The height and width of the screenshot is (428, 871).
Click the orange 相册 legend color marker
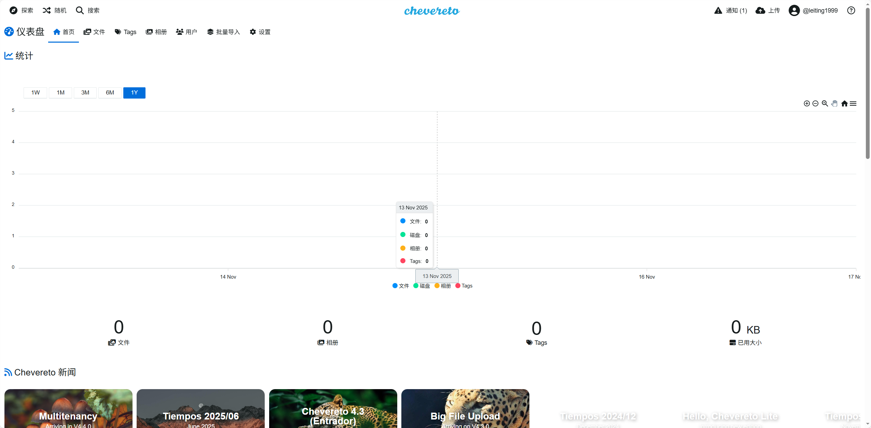(x=437, y=286)
